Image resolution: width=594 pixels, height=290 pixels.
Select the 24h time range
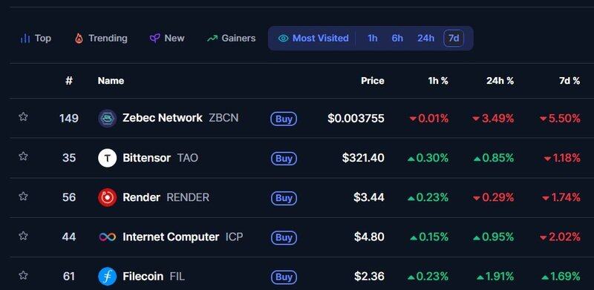(x=425, y=39)
